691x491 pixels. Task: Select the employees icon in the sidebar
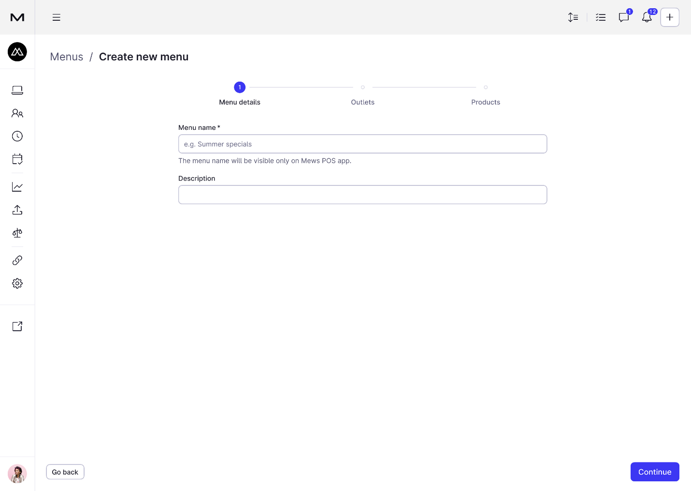17,113
